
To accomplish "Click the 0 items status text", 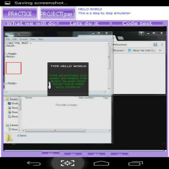I will 22,136.
